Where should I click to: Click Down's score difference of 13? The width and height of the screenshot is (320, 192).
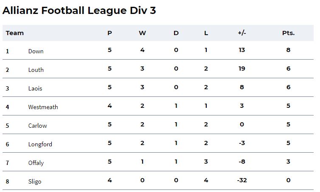(242, 50)
